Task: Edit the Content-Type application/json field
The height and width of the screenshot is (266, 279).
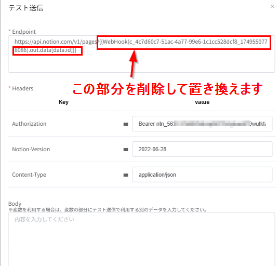Action: click(x=202, y=175)
